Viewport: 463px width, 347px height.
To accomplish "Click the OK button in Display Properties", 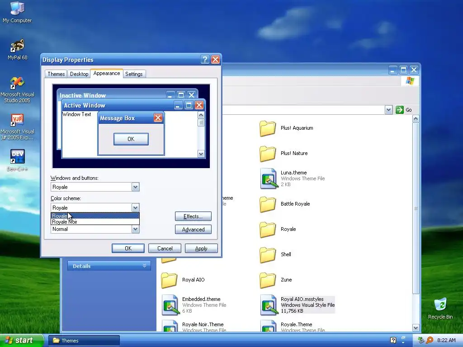I will click(x=128, y=249).
